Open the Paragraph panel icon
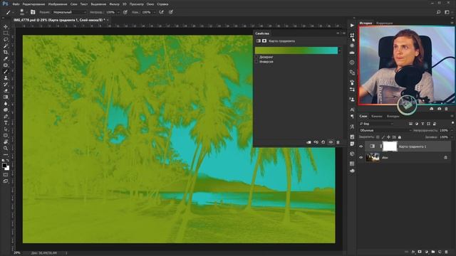 [352, 116]
